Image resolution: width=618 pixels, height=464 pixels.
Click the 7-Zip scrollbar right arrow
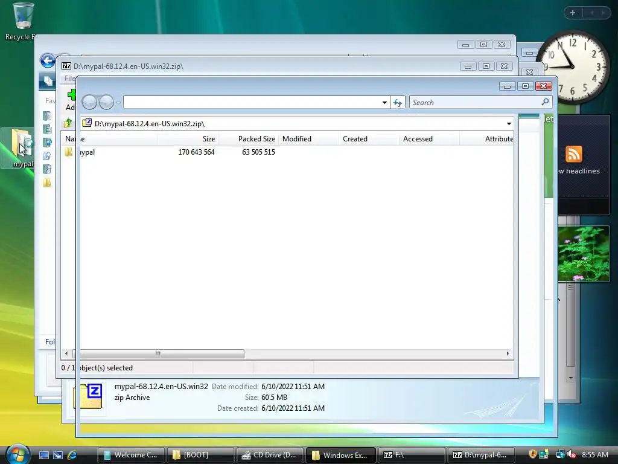tap(508, 353)
